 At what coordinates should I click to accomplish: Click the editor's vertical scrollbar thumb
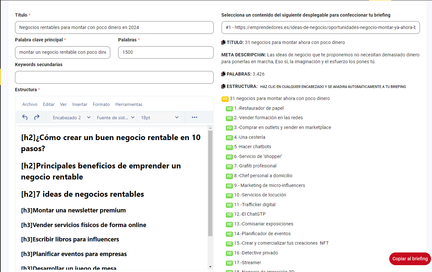(210, 183)
